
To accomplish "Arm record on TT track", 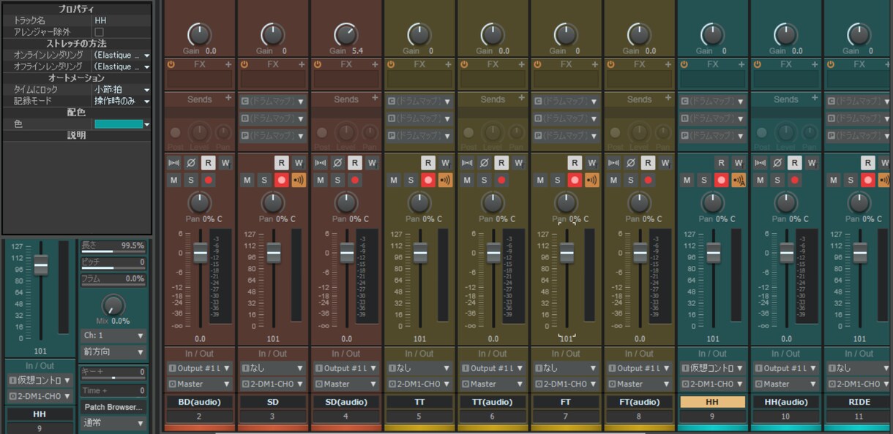I will 428,180.
